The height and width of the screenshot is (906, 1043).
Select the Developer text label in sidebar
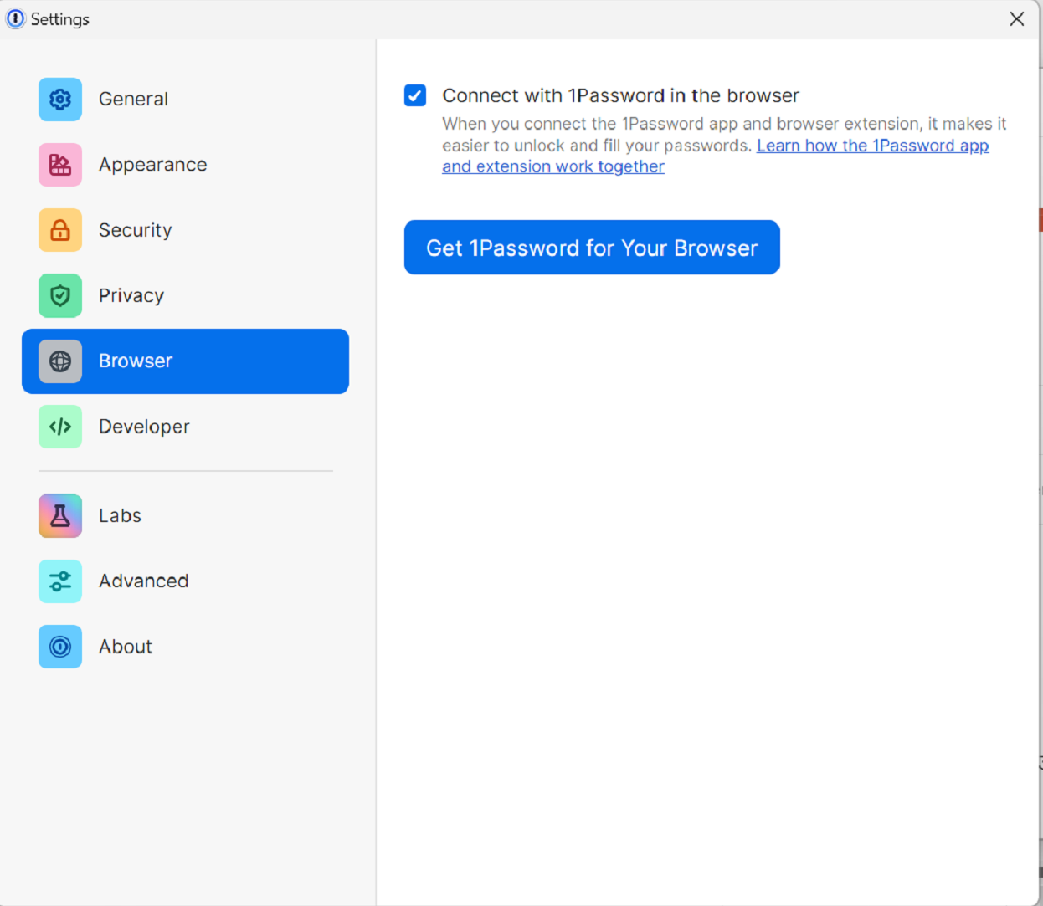[144, 427]
